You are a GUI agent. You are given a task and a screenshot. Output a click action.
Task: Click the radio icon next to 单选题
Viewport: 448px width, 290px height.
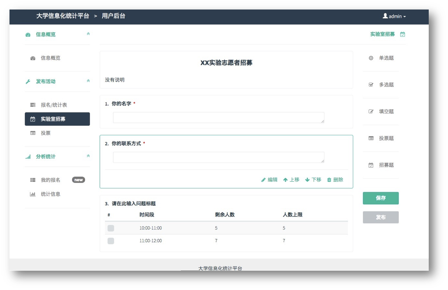[371, 58]
